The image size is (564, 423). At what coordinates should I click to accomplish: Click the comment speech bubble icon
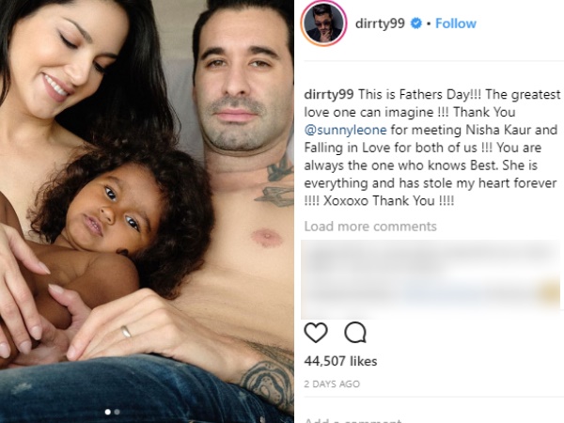(355, 333)
